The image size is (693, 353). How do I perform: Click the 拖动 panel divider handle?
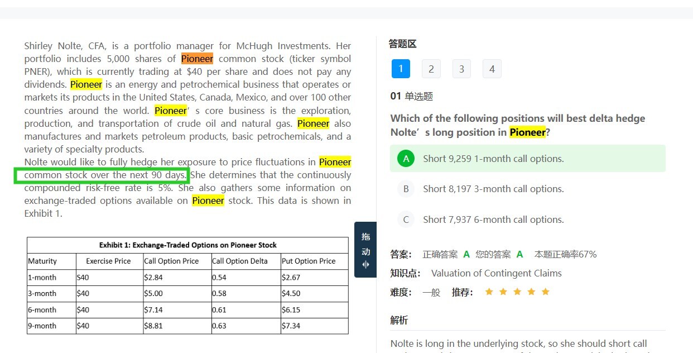pyautogui.click(x=365, y=250)
